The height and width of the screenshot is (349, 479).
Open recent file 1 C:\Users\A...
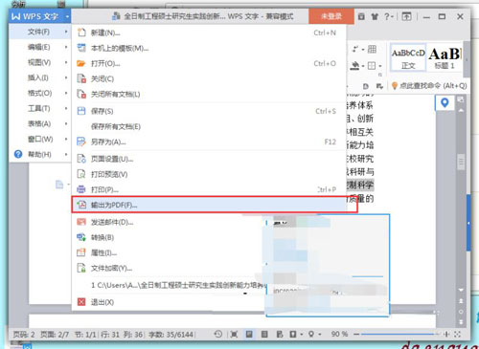[x=170, y=285]
